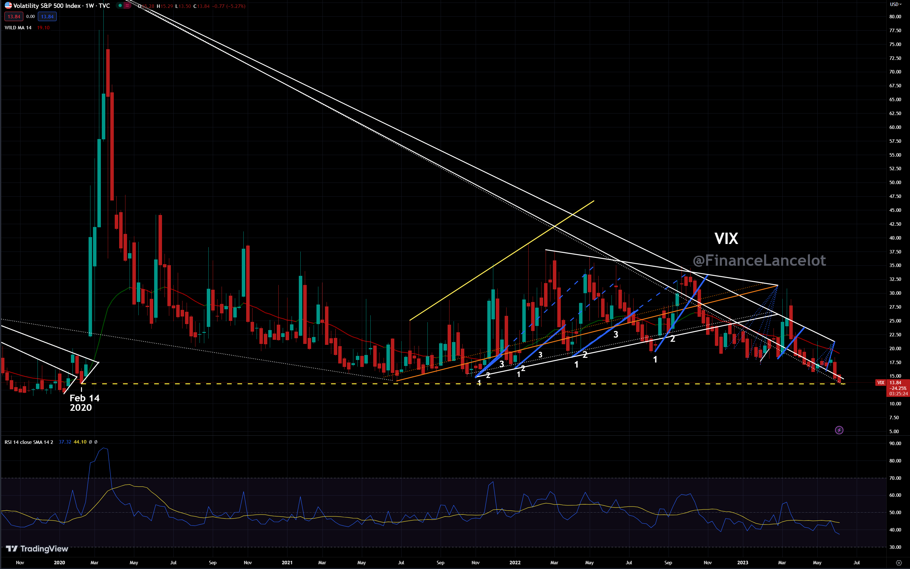Click the large VIX text label on chart
The height and width of the screenshot is (569, 910).
(726, 239)
